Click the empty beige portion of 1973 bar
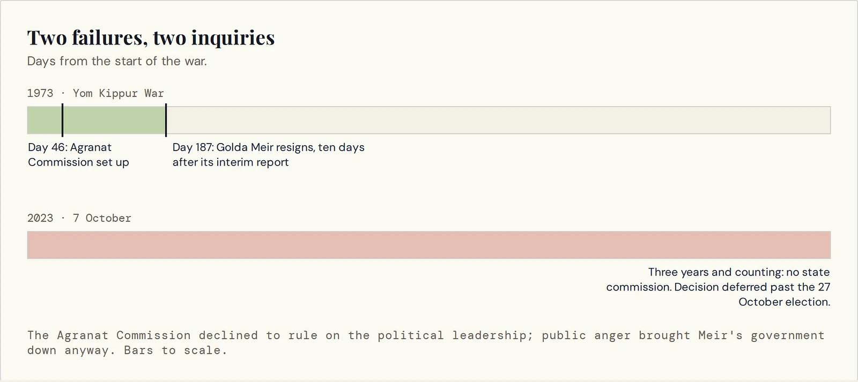 click(499, 120)
